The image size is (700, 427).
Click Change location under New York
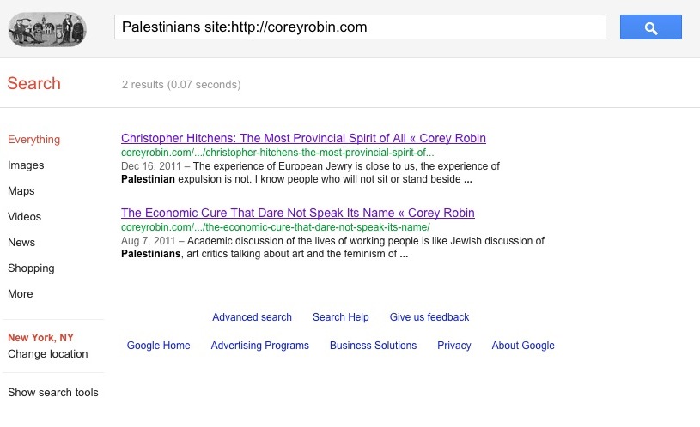coord(48,354)
